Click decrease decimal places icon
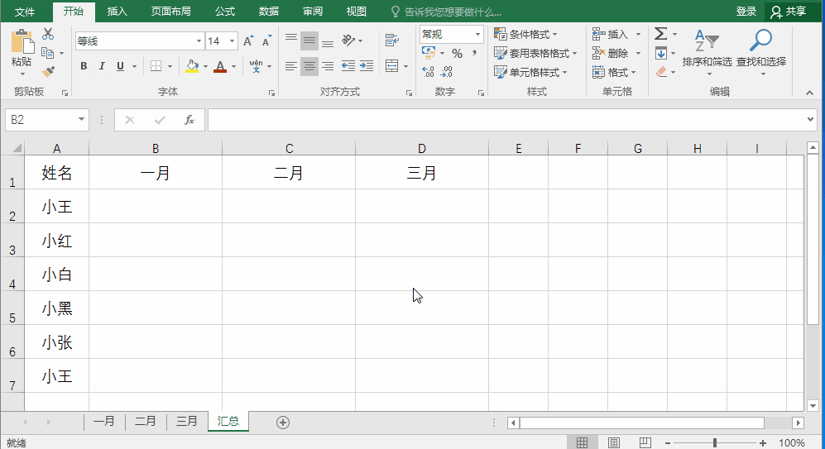 pos(447,71)
